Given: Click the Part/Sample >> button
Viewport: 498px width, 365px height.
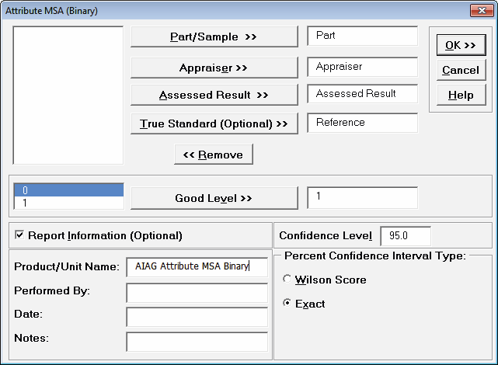Looking at the screenshot, I should coord(214,36).
